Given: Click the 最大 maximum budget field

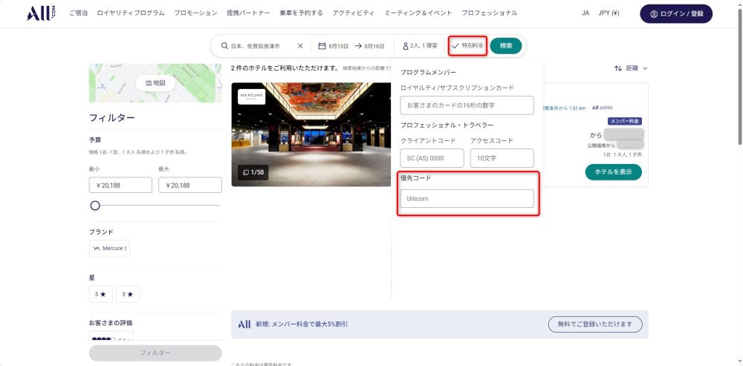Looking at the screenshot, I should coord(190,185).
